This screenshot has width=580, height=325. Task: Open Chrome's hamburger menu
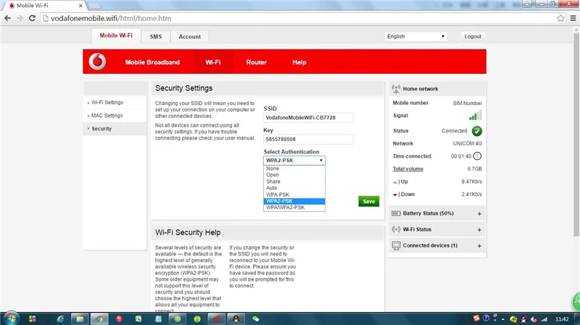pos(573,18)
